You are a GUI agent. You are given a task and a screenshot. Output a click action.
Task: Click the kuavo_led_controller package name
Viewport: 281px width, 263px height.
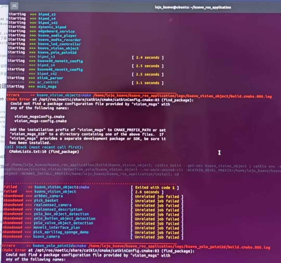59,44
